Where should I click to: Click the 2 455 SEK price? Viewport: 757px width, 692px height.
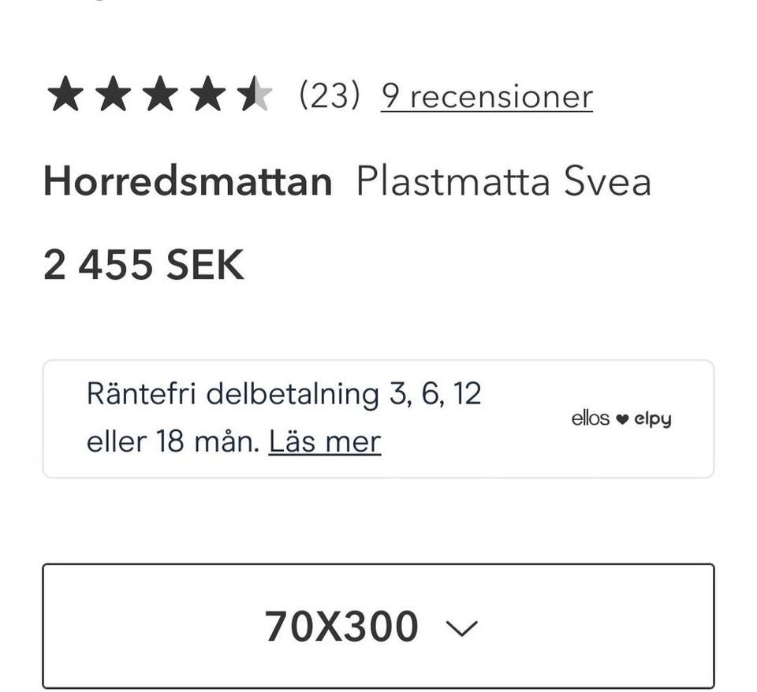144,265
